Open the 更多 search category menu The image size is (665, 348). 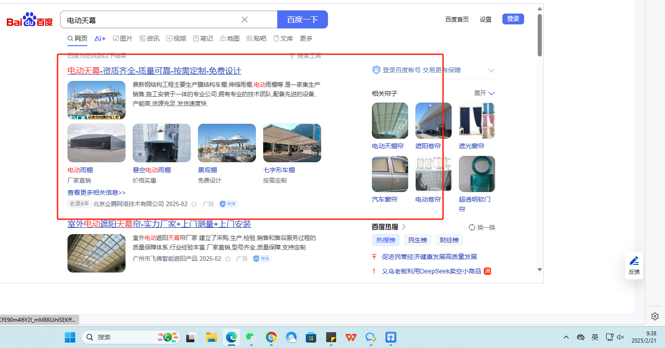(x=306, y=38)
